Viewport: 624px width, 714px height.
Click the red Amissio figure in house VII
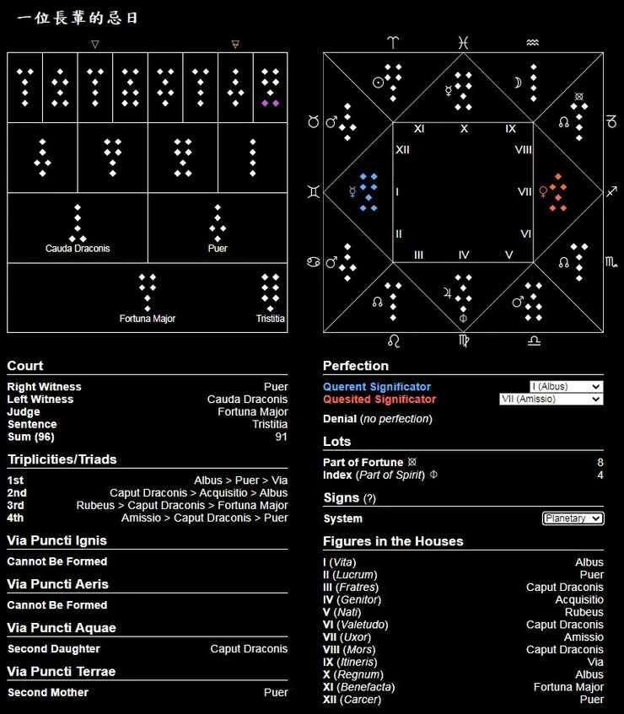558,191
